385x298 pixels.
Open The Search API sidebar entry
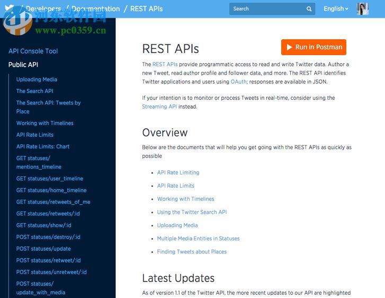[34, 91]
